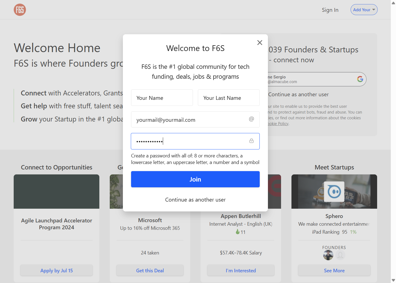Click Continue as another user behind dialog
This screenshot has width=396, height=283.
point(298,94)
